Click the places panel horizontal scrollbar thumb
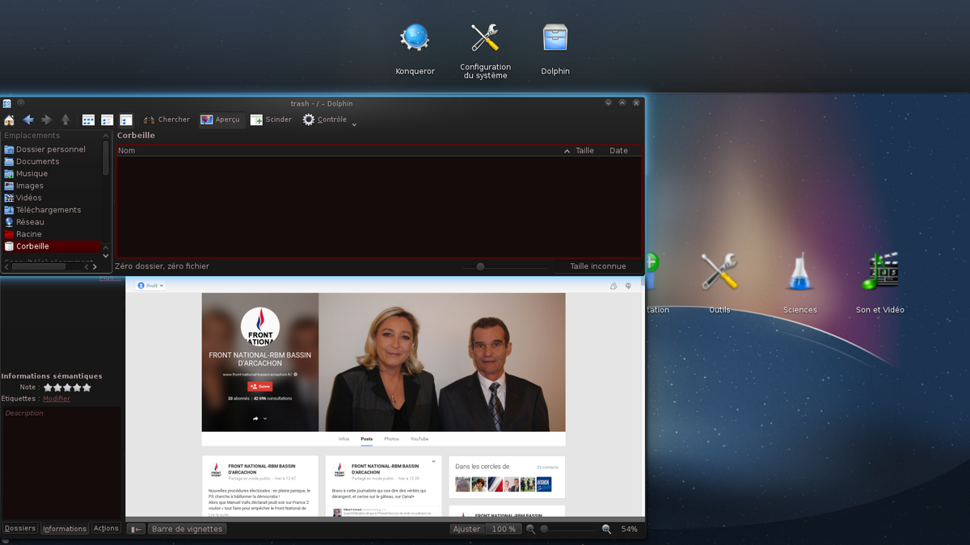This screenshot has height=545, width=970. 39,266
